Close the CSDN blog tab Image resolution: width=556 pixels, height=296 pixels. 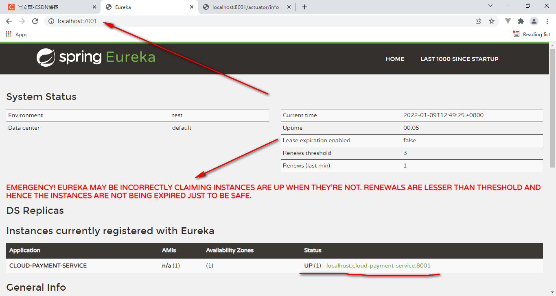pyautogui.click(x=94, y=7)
